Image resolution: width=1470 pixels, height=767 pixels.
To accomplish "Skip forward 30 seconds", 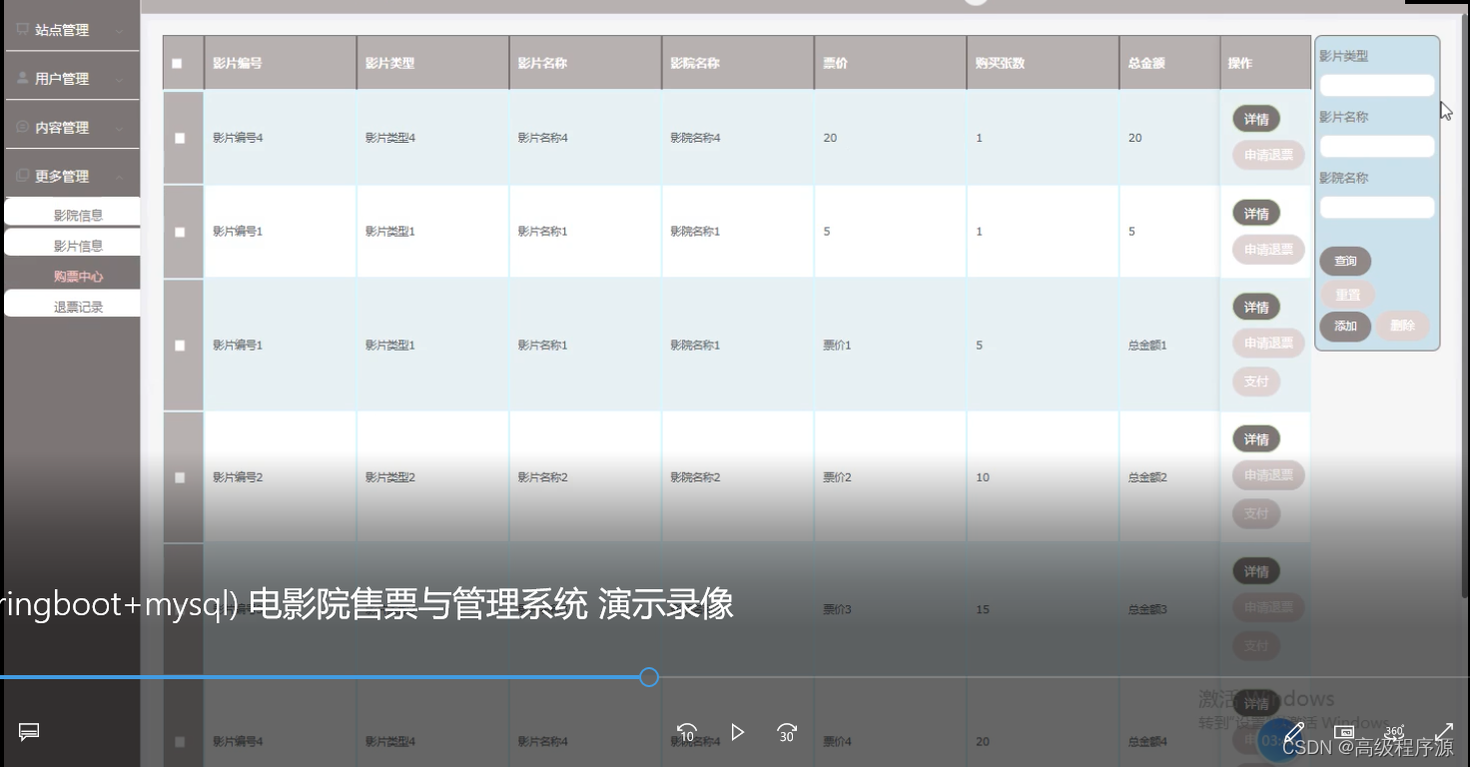I will 787,732.
